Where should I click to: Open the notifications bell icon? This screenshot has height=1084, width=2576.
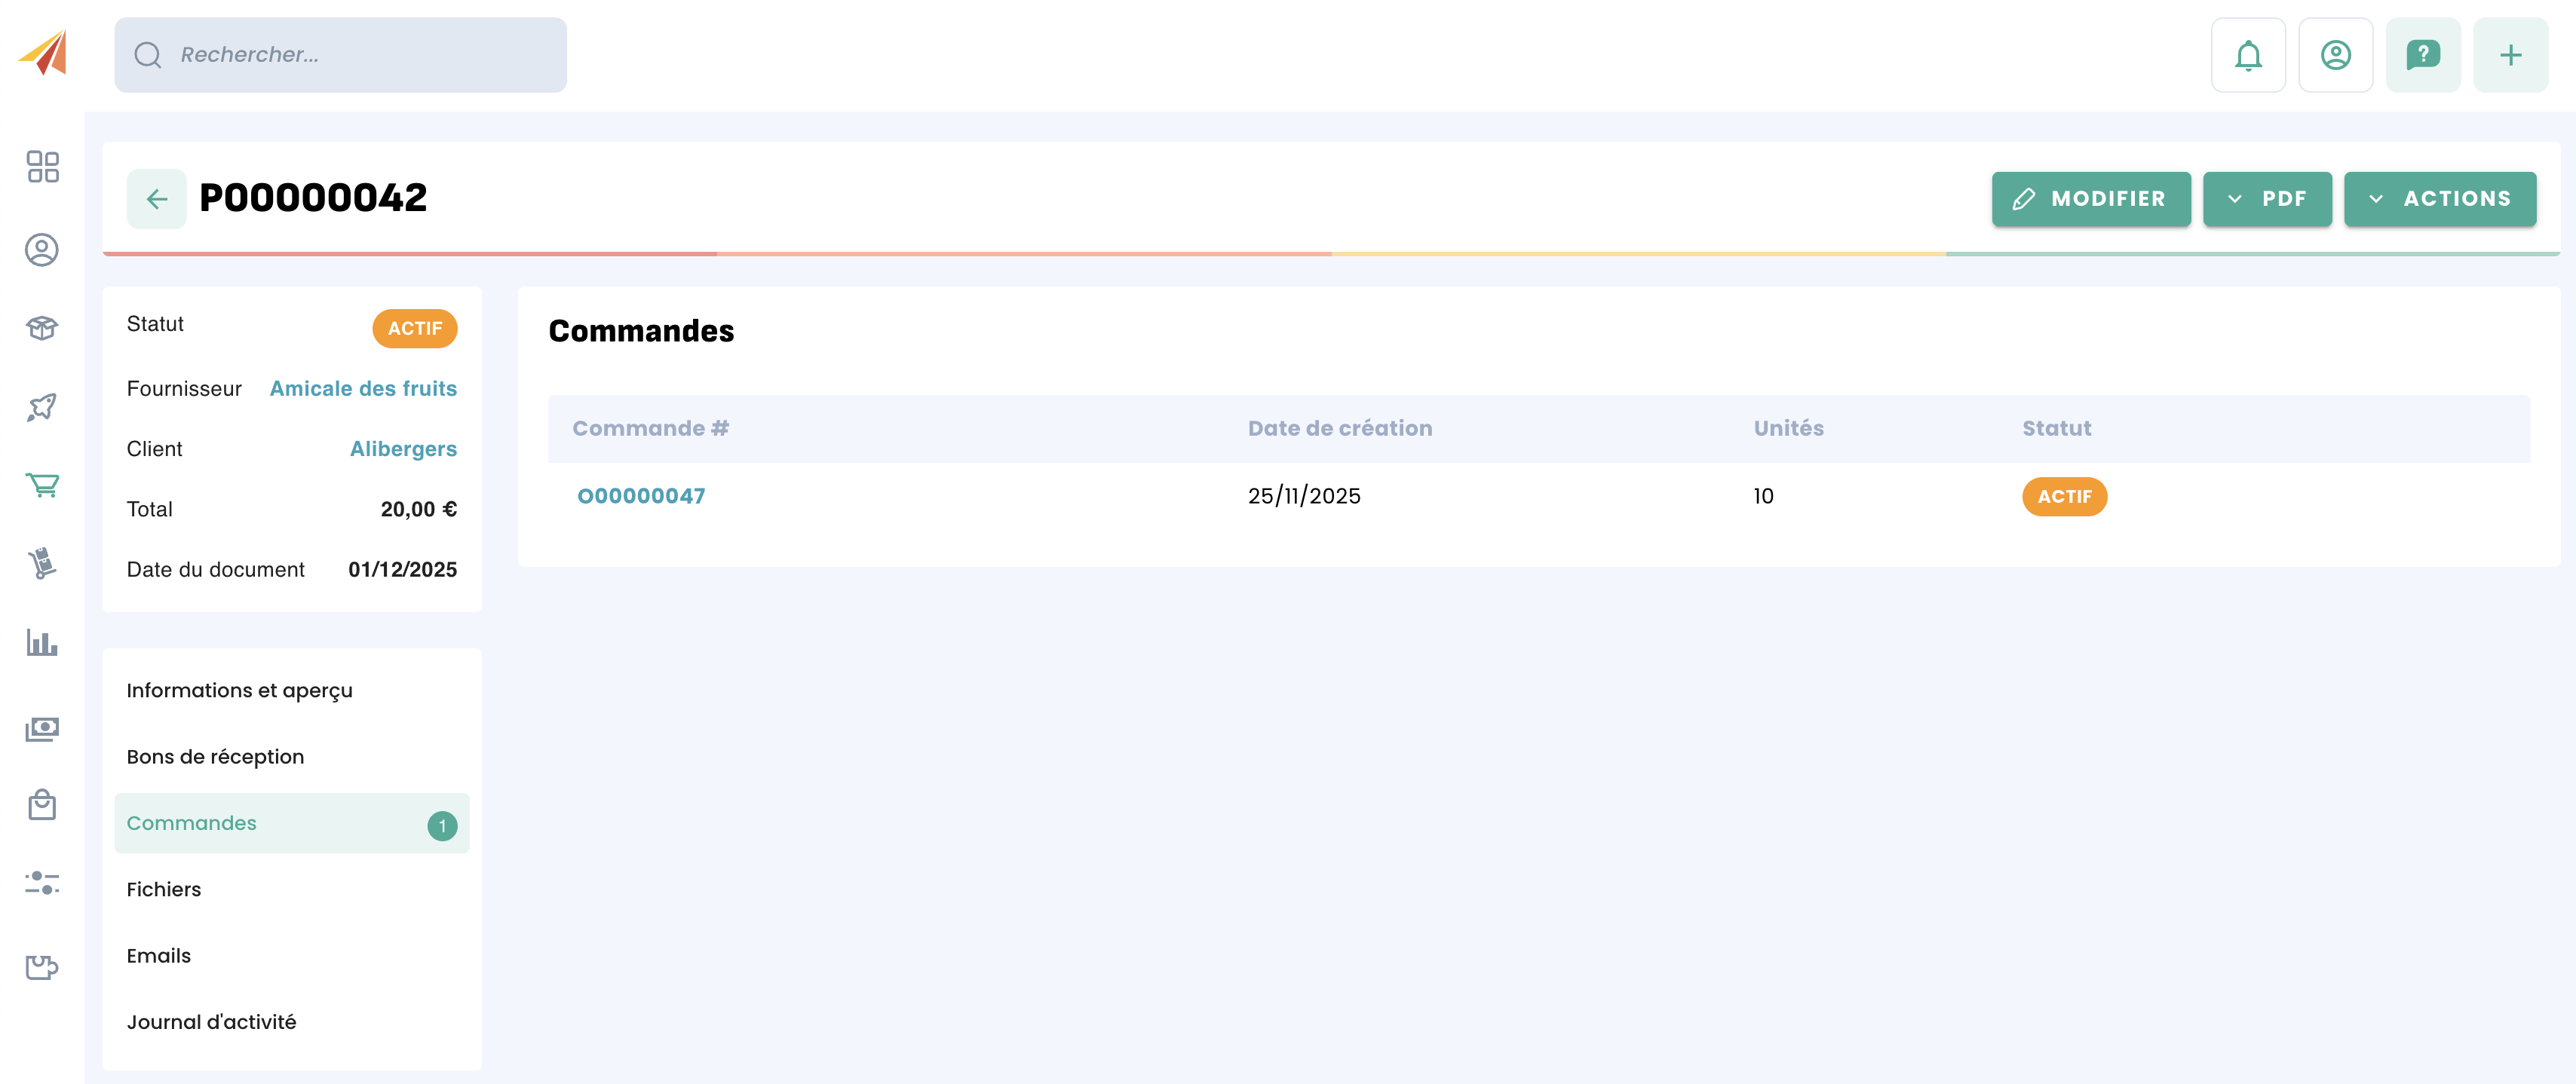point(2247,55)
